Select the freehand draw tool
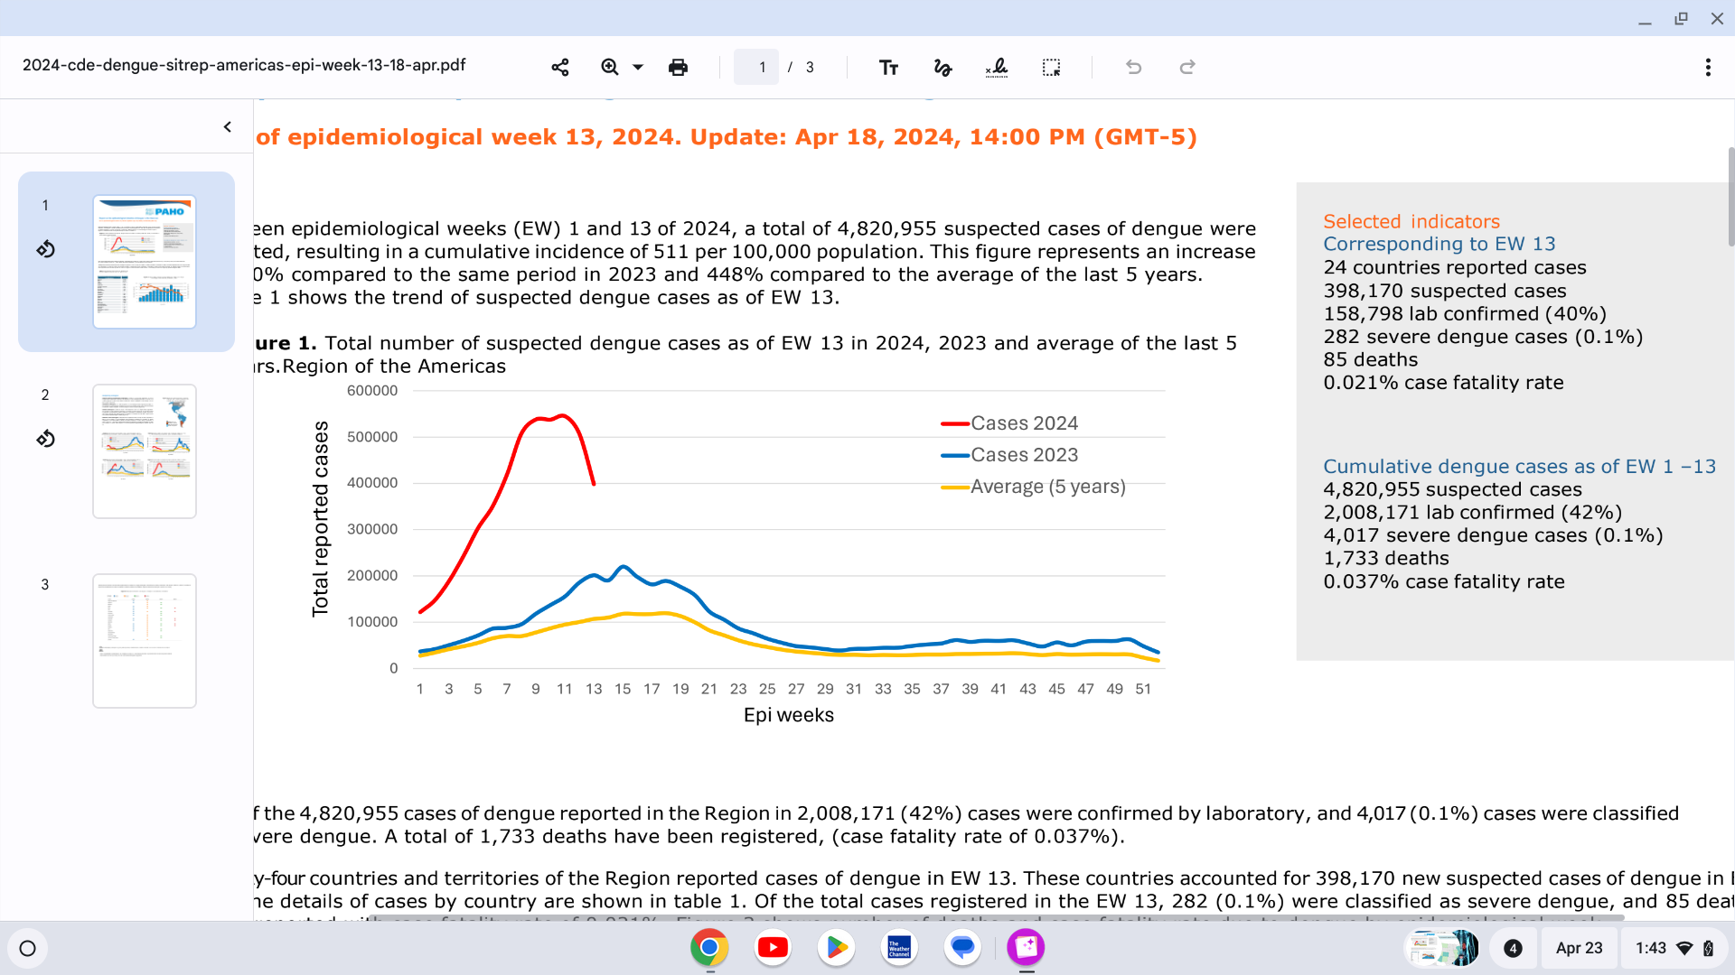The height and width of the screenshot is (975, 1735). pyautogui.click(x=943, y=67)
